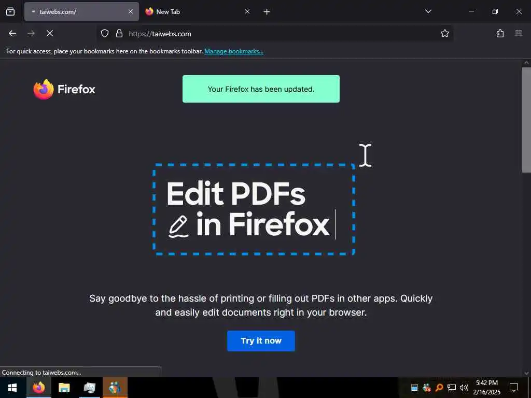
Task: Click the vertical page scrollbar thumb
Action: 526,120
